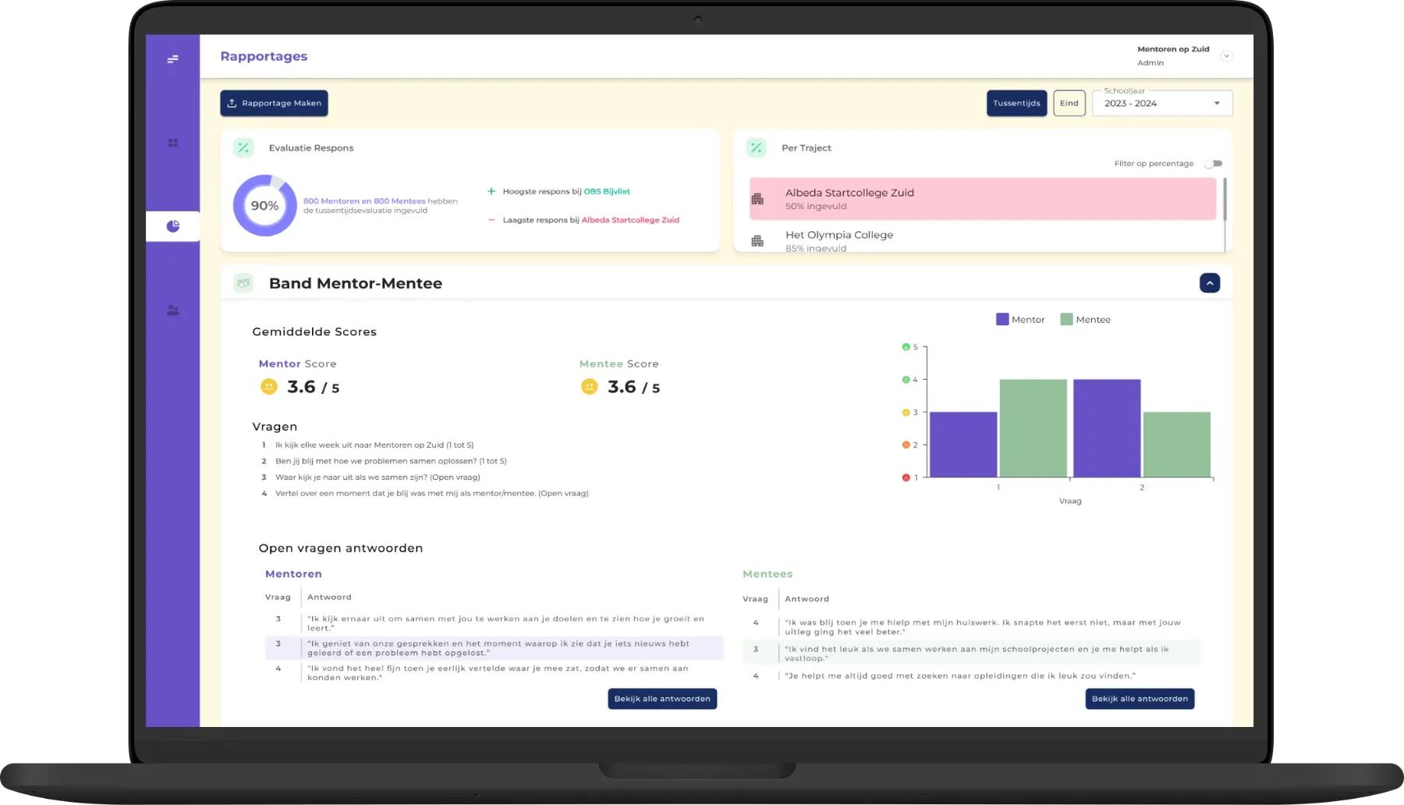Click the red dot at axis value 1
This screenshot has width=1404, height=805.
(906, 477)
